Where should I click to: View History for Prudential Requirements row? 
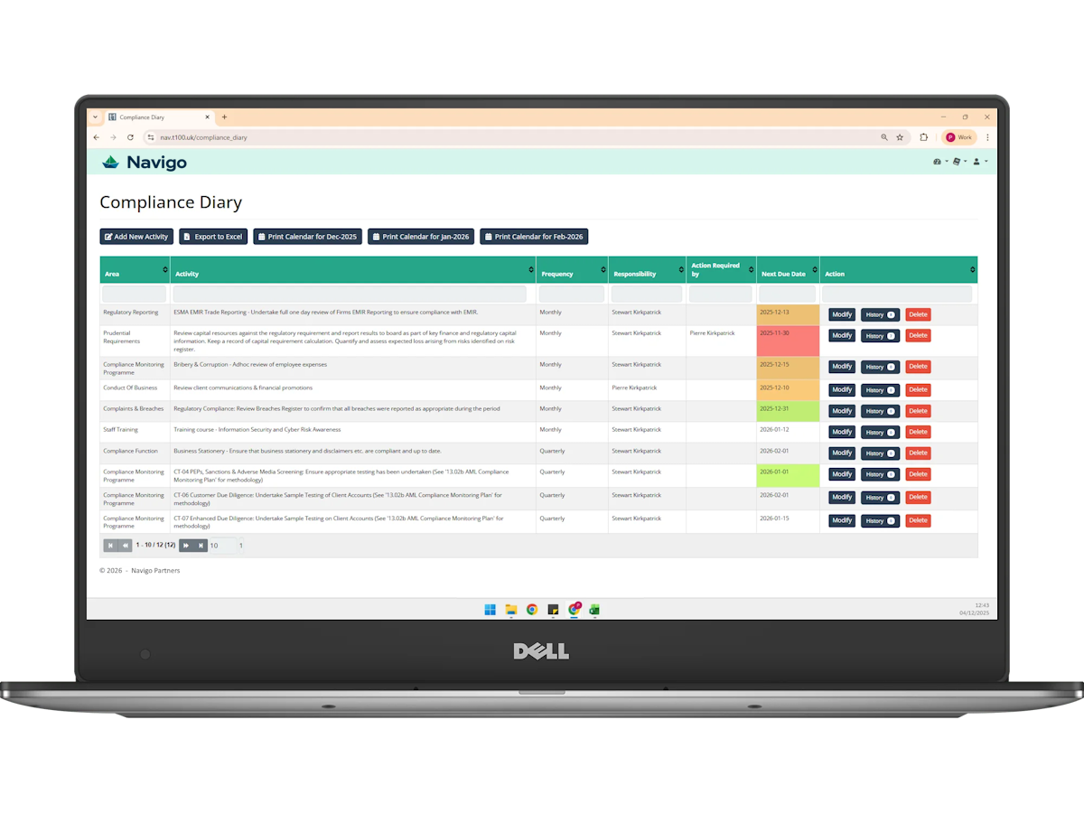pyautogui.click(x=880, y=336)
